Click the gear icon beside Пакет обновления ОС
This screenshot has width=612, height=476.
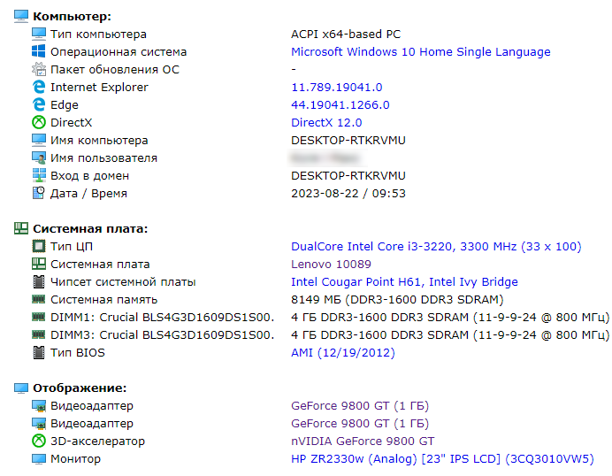pos(39,70)
